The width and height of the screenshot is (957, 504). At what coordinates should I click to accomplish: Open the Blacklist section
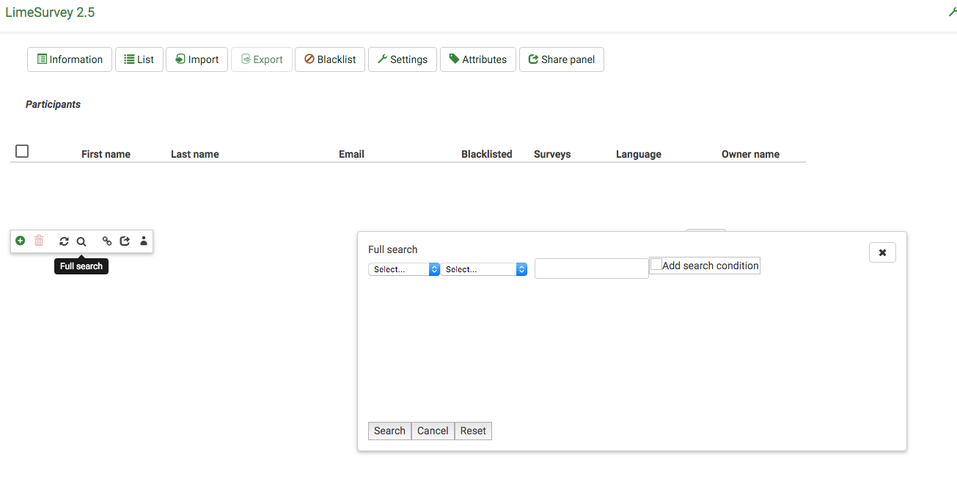click(330, 59)
